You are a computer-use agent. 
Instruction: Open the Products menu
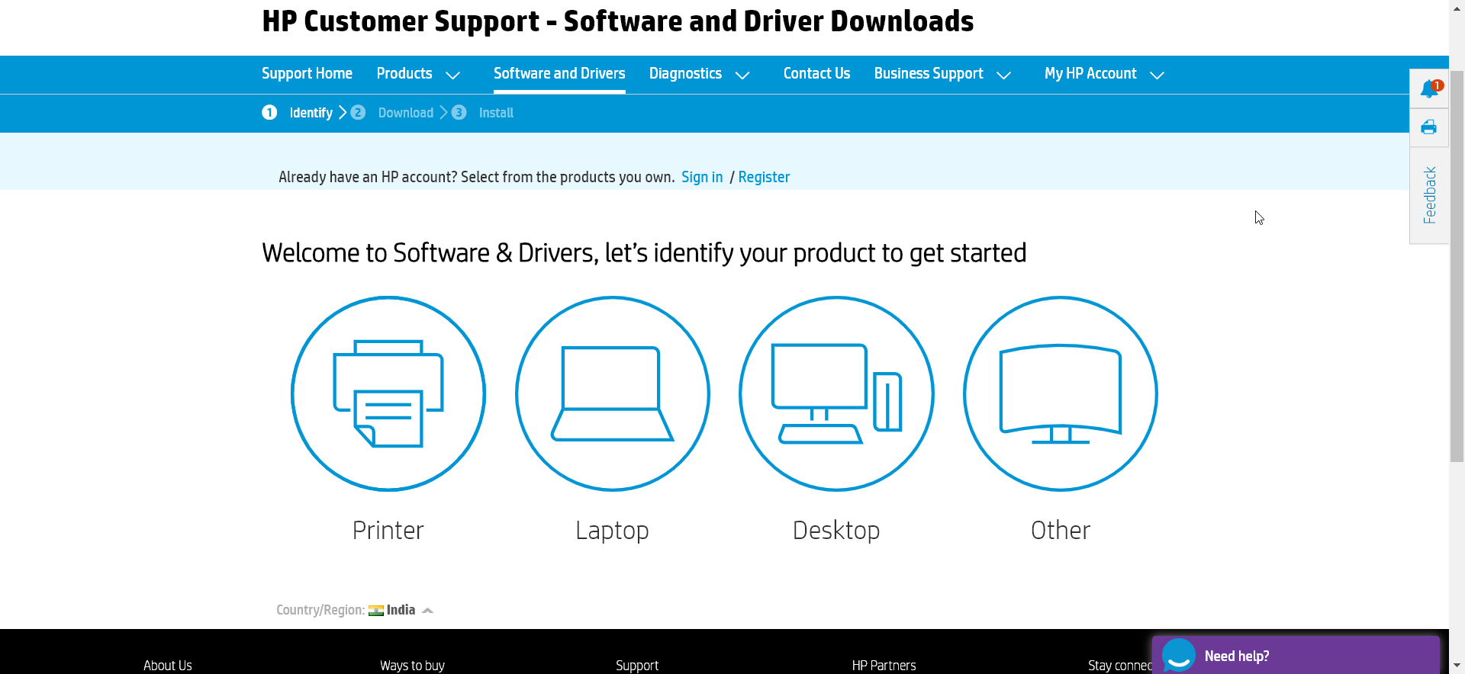[x=404, y=74]
